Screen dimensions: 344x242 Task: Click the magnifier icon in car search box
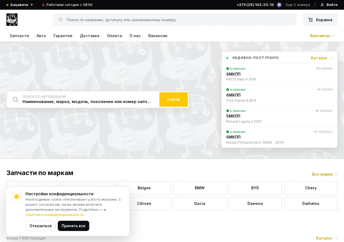click(16, 99)
